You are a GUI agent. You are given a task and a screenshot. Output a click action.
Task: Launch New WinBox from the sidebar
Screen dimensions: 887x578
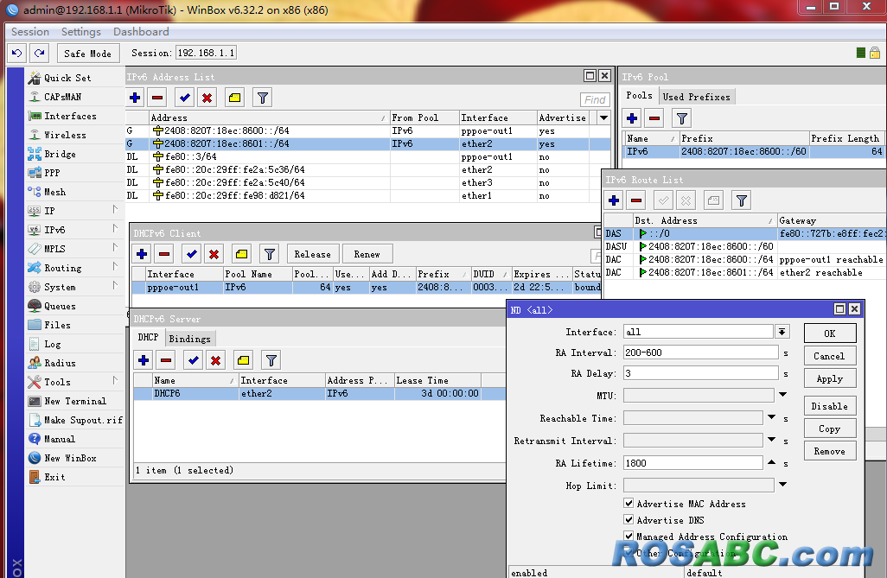coord(70,458)
